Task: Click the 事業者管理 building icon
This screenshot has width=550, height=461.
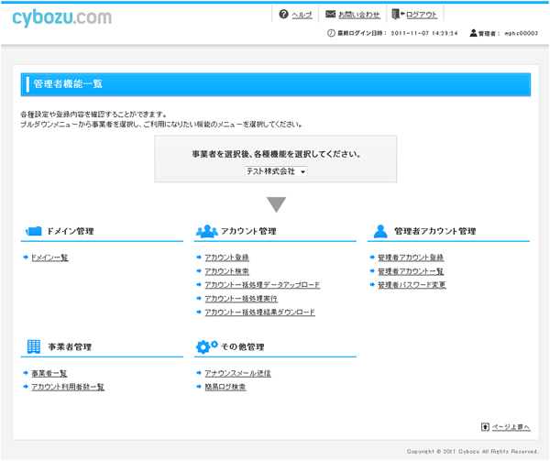Action: 34,346
